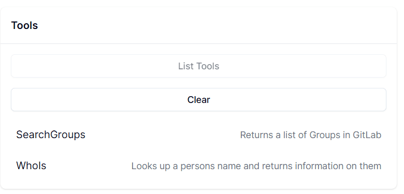Click 'Returns a list of Groups in GitLab' description

point(310,135)
